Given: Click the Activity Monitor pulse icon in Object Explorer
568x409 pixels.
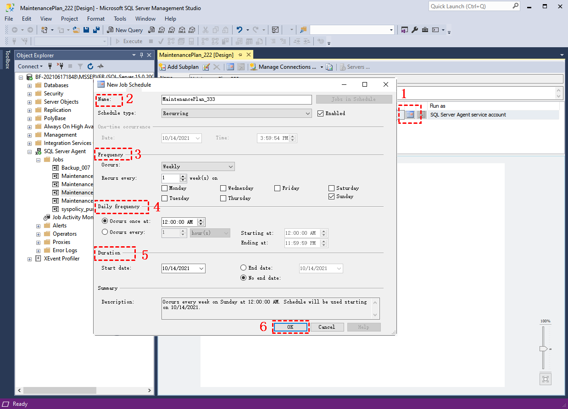Looking at the screenshot, I should [100, 66].
